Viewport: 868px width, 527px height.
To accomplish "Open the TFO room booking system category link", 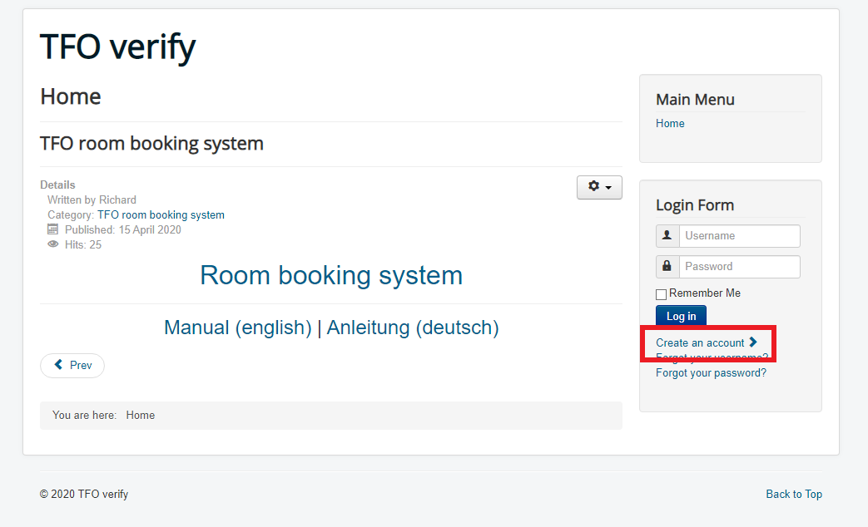I will click(161, 215).
